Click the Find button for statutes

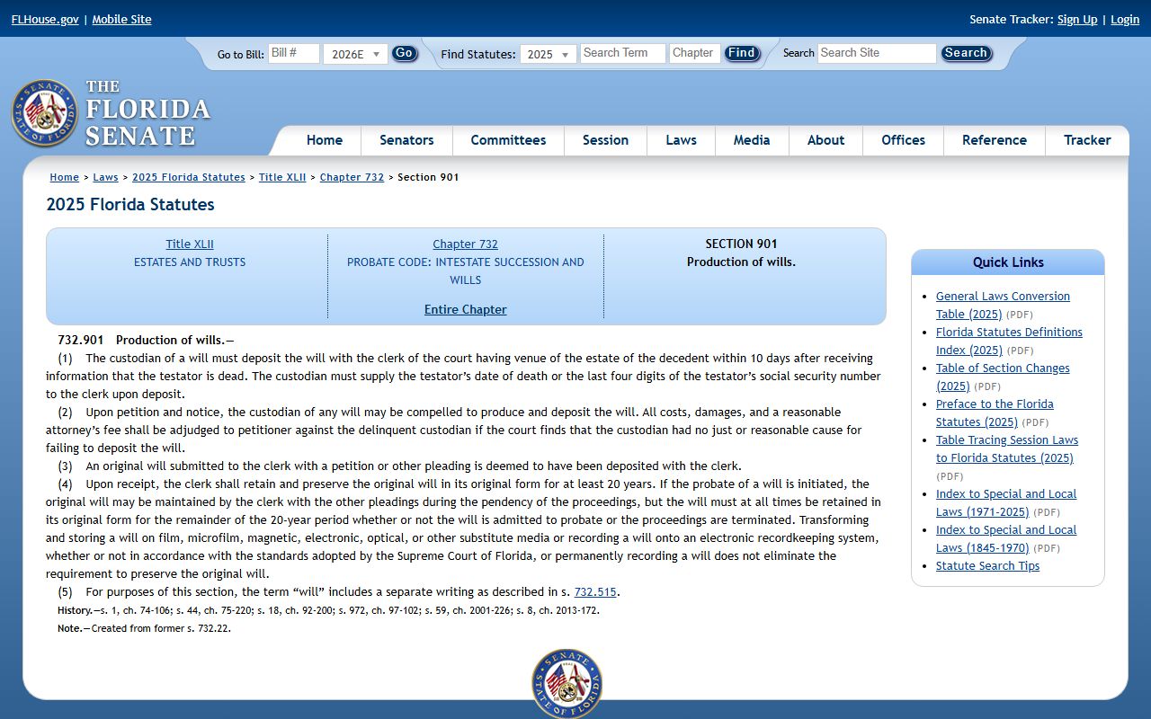742,53
